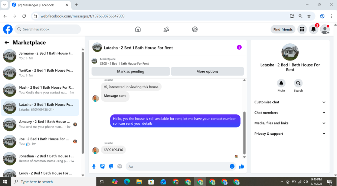This screenshot has width=337, height=186.
Task: Click Mark as pending button
Action: click(x=131, y=71)
